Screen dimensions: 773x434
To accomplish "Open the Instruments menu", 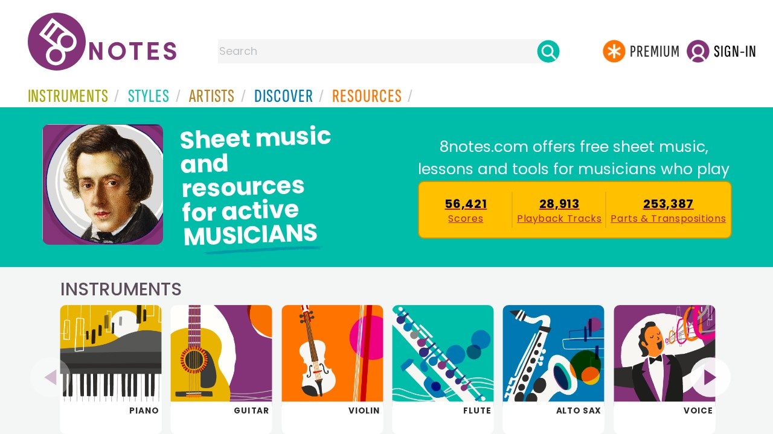I will (68, 96).
